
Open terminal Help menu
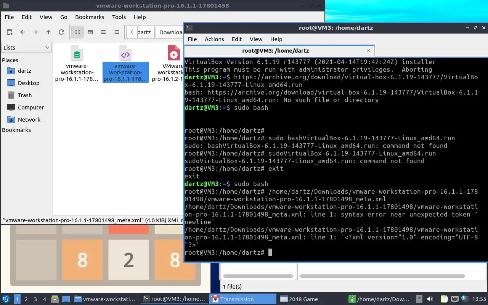(276, 39)
